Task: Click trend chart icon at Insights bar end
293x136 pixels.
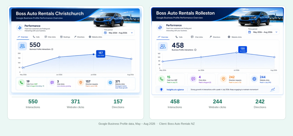Action: coord(272,90)
